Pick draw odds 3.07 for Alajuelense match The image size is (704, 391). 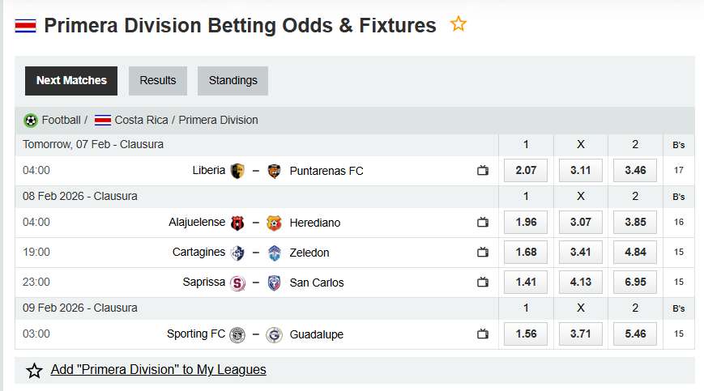[x=581, y=223]
